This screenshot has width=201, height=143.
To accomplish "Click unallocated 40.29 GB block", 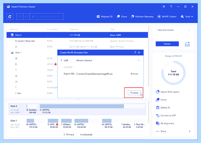I will tap(126, 121).
